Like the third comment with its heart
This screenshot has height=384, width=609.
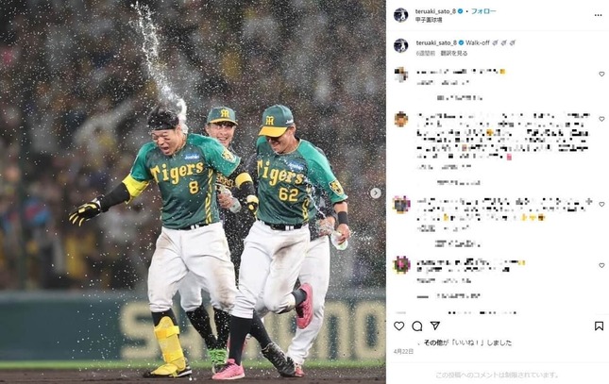(601, 204)
